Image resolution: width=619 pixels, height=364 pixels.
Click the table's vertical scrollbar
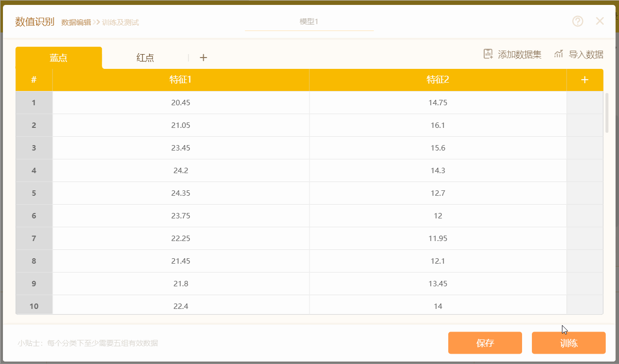pos(607,113)
